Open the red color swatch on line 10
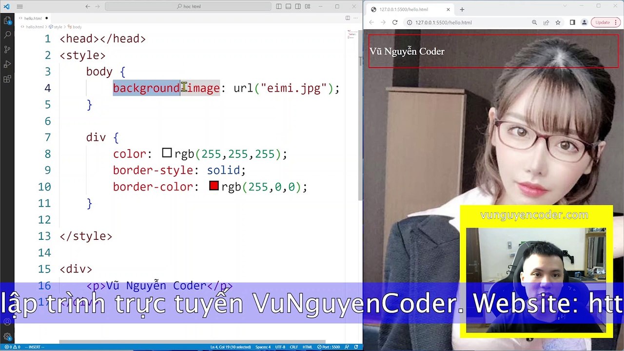Image resolution: width=624 pixels, height=351 pixels. 214,186
